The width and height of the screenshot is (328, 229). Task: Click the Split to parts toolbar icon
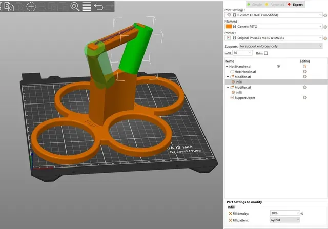point(64,7)
